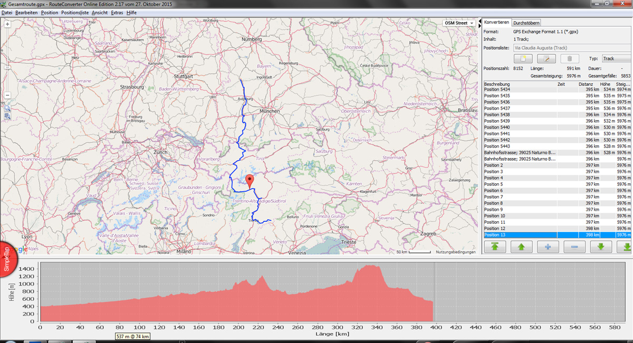Click Gesamtsteigung value 5976 m
Image resolution: width=633 pixels, height=343 pixels.
(x=574, y=76)
